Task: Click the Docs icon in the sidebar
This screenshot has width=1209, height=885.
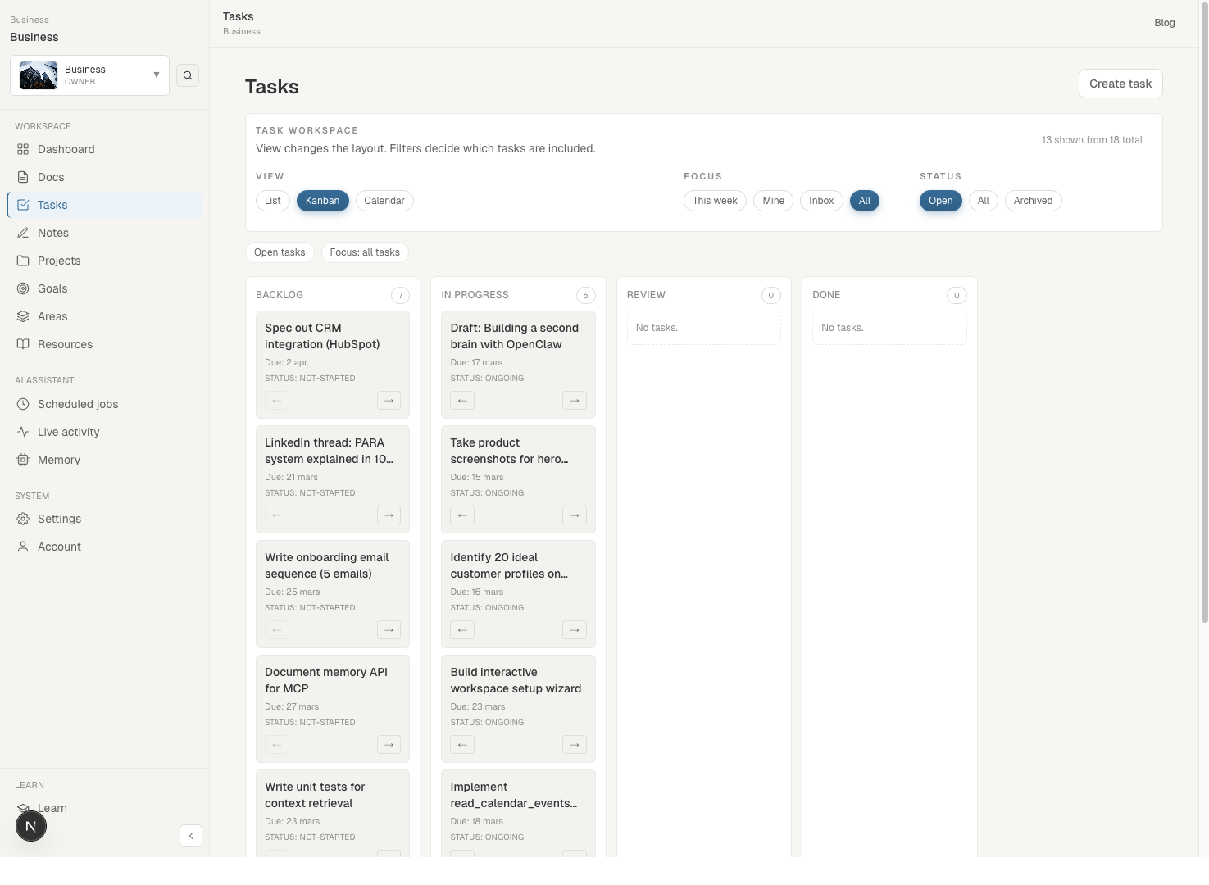Action: 23,177
